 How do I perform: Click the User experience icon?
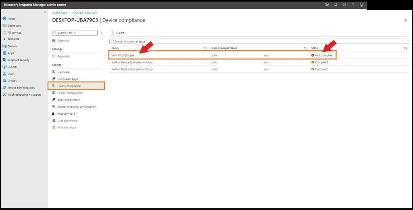[54, 121]
